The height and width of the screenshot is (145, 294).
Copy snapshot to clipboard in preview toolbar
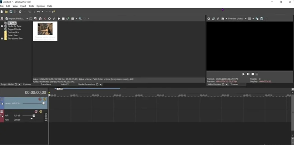point(257,19)
